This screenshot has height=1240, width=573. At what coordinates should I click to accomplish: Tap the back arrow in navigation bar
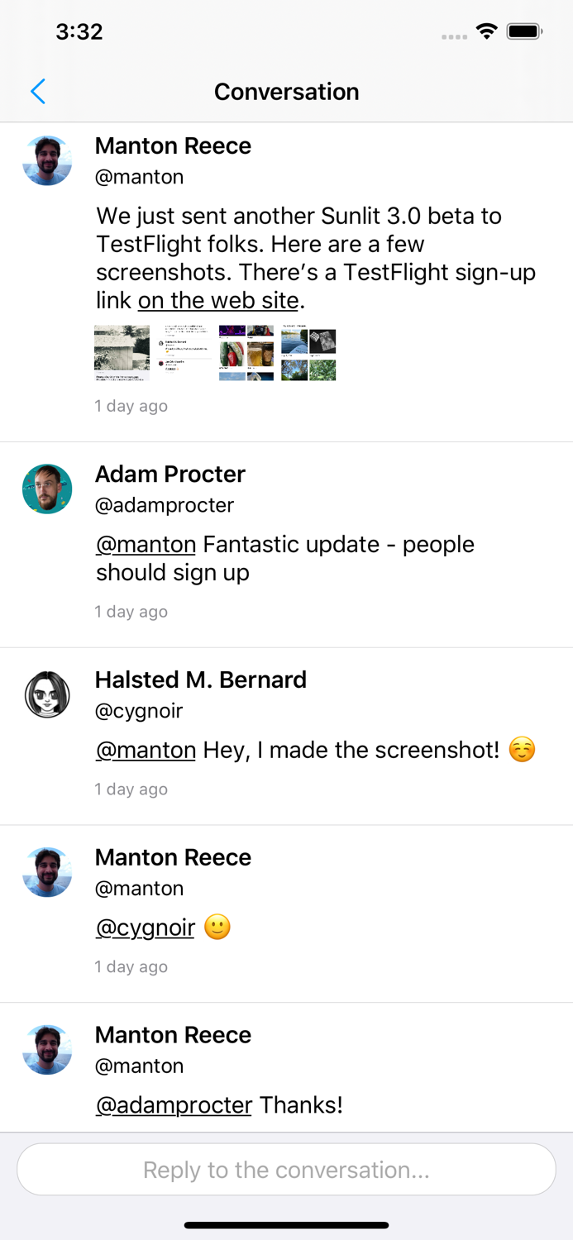point(38,92)
